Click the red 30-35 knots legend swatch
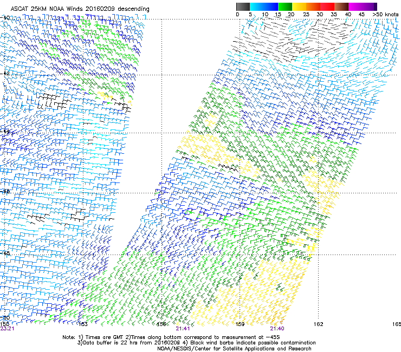401x352 pixels. (327, 6)
